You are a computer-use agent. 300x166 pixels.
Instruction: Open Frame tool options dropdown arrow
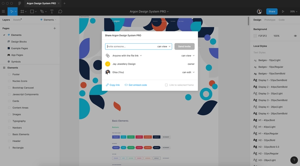tap(25, 12)
